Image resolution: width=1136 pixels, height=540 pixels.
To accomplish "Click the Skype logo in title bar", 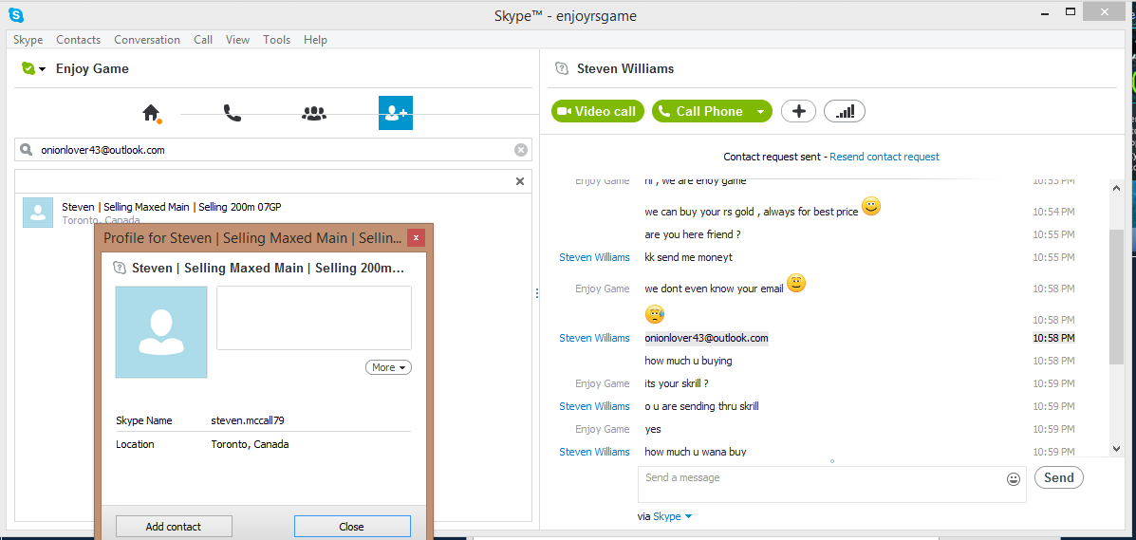I will click(16, 14).
